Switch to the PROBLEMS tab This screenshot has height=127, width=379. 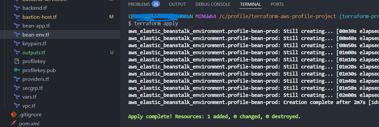pos(139,4)
